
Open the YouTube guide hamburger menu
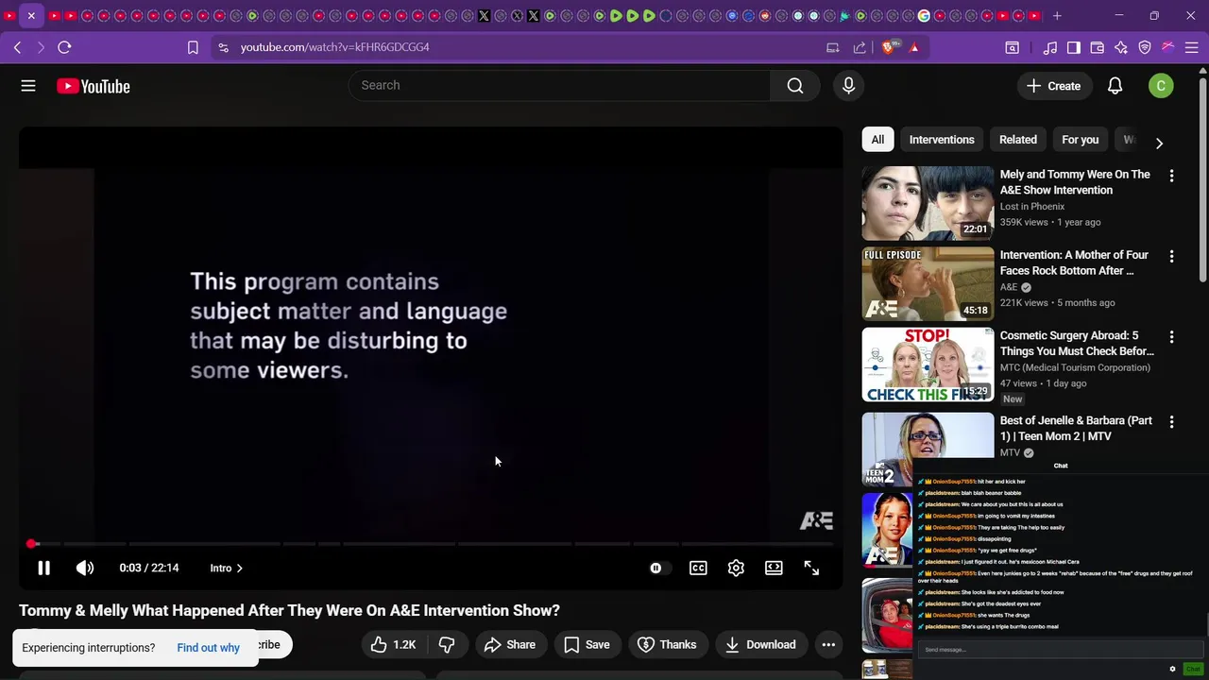click(x=28, y=86)
